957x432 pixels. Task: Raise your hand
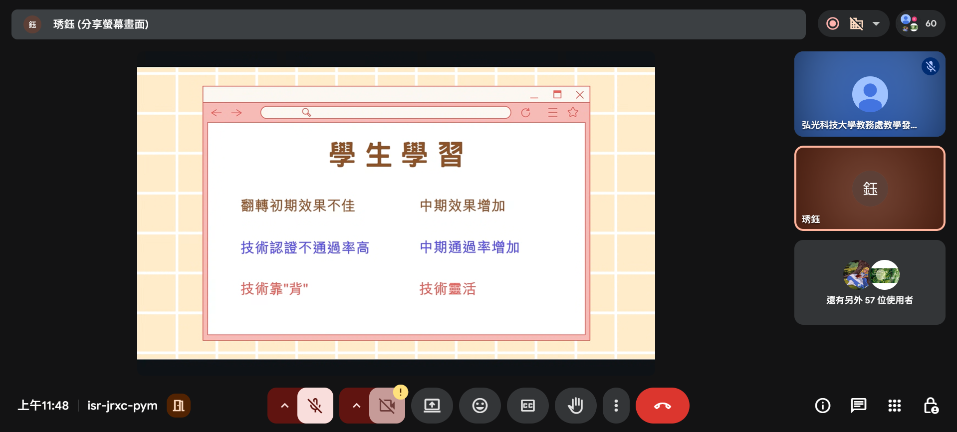(x=575, y=406)
